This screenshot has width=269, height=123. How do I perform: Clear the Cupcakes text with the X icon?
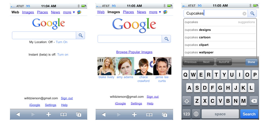coord(244,14)
